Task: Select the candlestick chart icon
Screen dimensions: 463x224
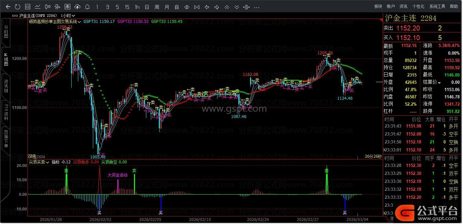Action: (x=47, y=7)
